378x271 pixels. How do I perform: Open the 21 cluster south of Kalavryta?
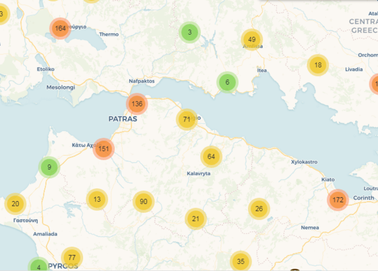[x=196, y=219]
